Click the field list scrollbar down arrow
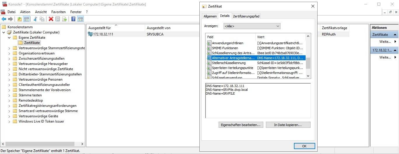This screenshot has height=154, width=399. 308,76
